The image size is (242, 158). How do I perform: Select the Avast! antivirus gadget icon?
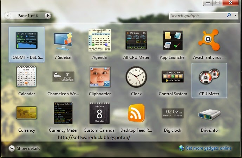(209, 40)
